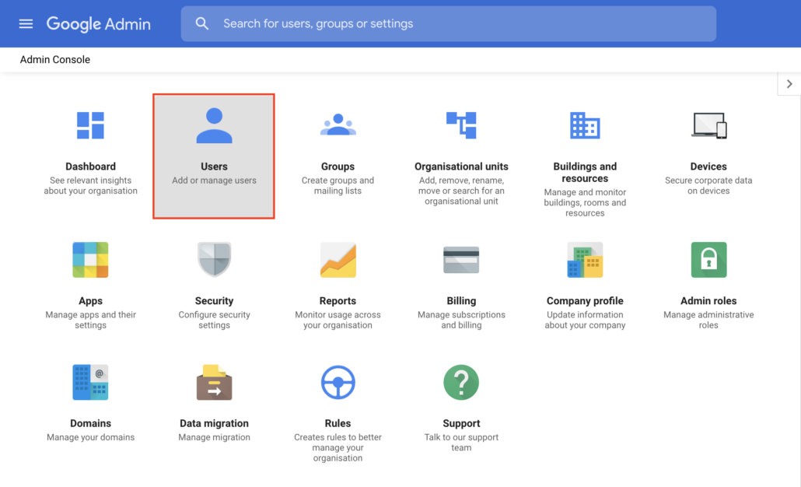Click 'Secure corporate data on devices' text
This screenshot has height=487, width=801.
pyautogui.click(x=708, y=185)
